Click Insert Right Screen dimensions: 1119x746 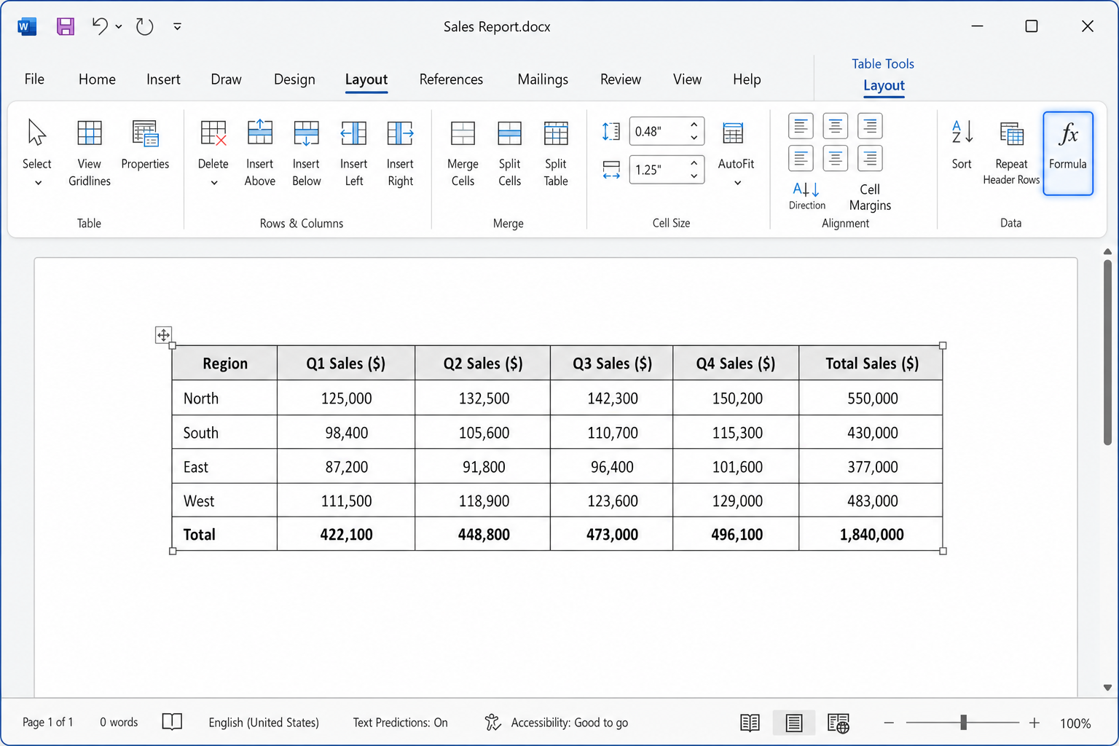(x=400, y=153)
